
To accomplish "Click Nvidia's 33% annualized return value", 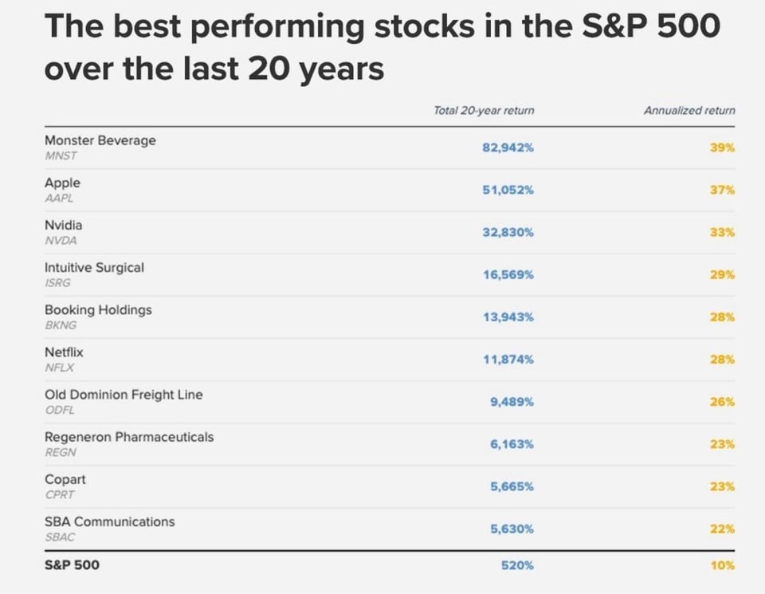I will click(x=722, y=233).
